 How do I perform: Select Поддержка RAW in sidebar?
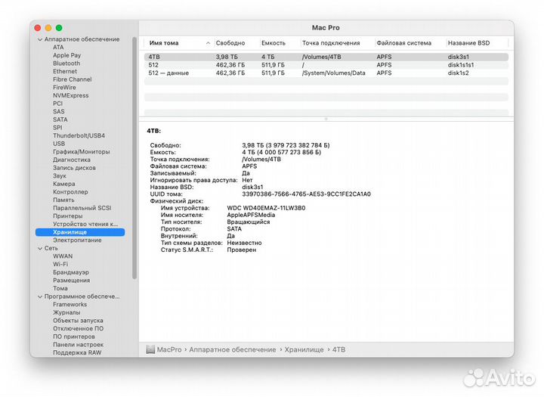(77, 352)
